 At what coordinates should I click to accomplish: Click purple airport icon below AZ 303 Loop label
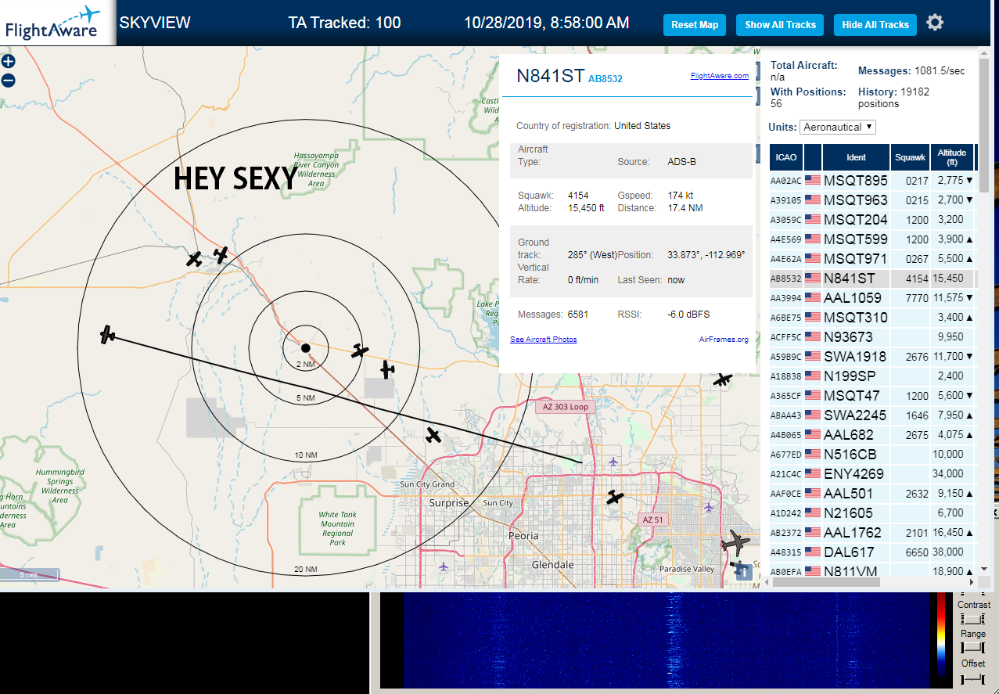click(x=613, y=461)
